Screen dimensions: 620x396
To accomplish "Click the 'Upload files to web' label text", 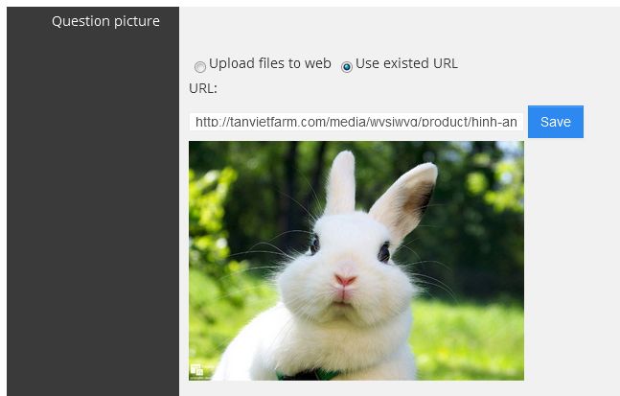I will pyautogui.click(x=270, y=63).
